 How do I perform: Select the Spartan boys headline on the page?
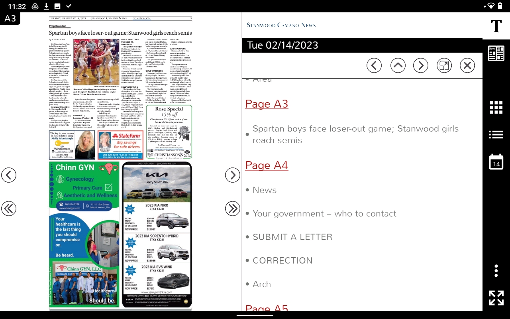pyautogui.click(x=120, y=33)
